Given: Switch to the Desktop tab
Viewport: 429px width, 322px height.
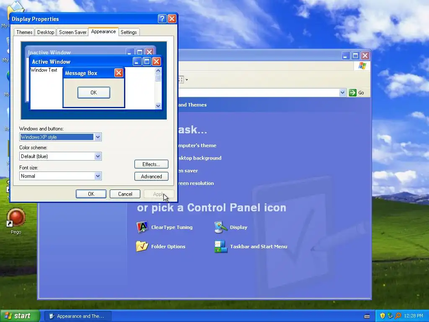Looking at the screenshot, I should click(46, 32).
